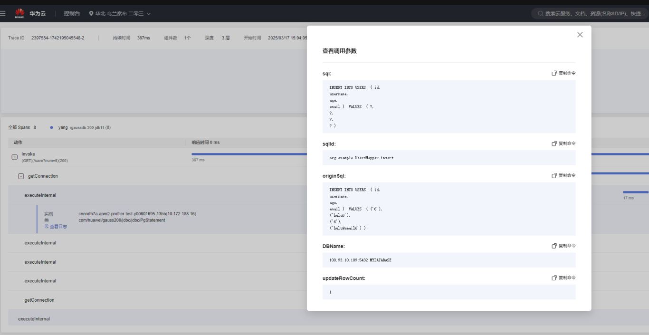Image resolution: width=649 pixels, height=335 pixels.
Task: Click the 查看调用参数 dialog title
Action: click(340, 51)
